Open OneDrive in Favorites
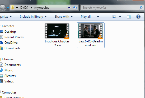Viewport: 145px width, 98px height. click(11, 43)
